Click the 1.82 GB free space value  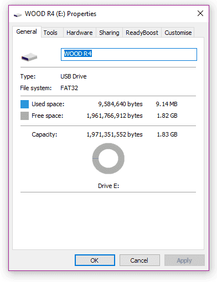[x=167, y=116]
